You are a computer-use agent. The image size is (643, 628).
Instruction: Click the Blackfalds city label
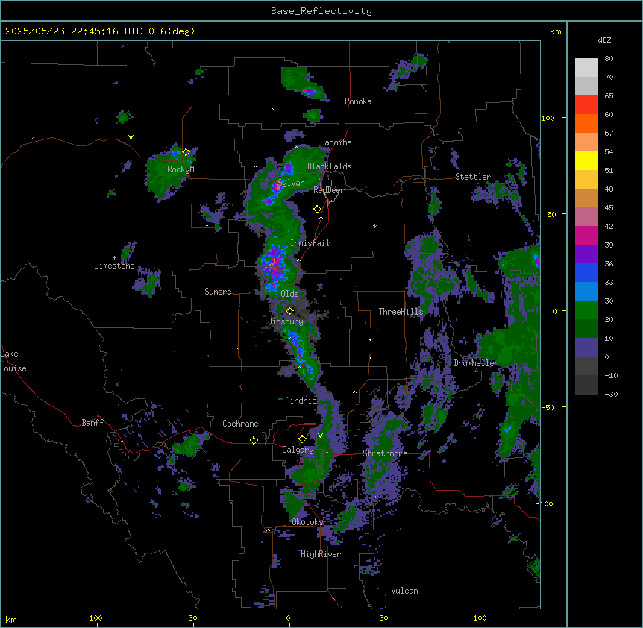(329, 166)
